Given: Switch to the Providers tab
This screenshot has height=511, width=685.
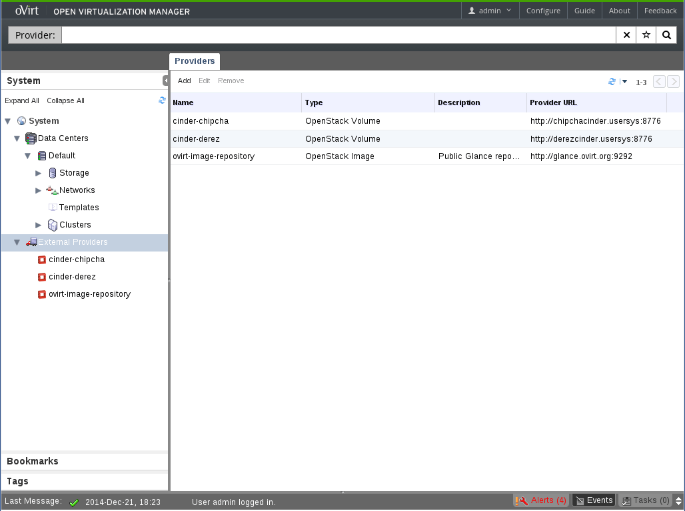Looking at the screenshot, I should click(195, 61).
